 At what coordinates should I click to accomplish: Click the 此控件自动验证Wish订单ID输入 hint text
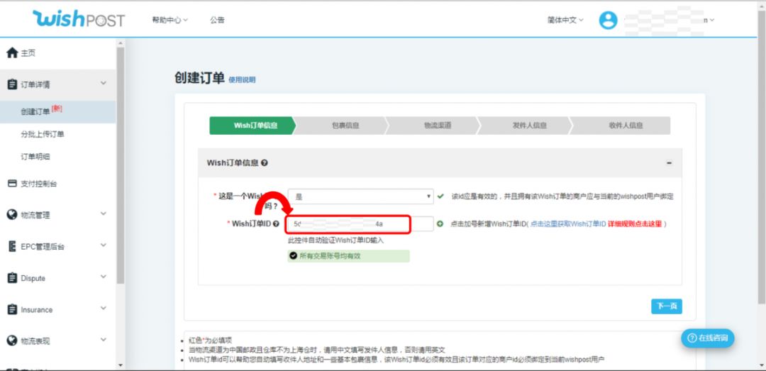point(336,240)
